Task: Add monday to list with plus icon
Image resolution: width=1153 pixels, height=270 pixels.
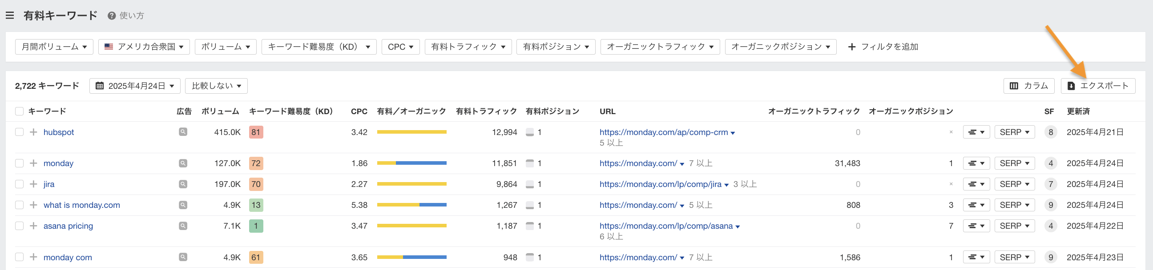Action: click(33, 163)
